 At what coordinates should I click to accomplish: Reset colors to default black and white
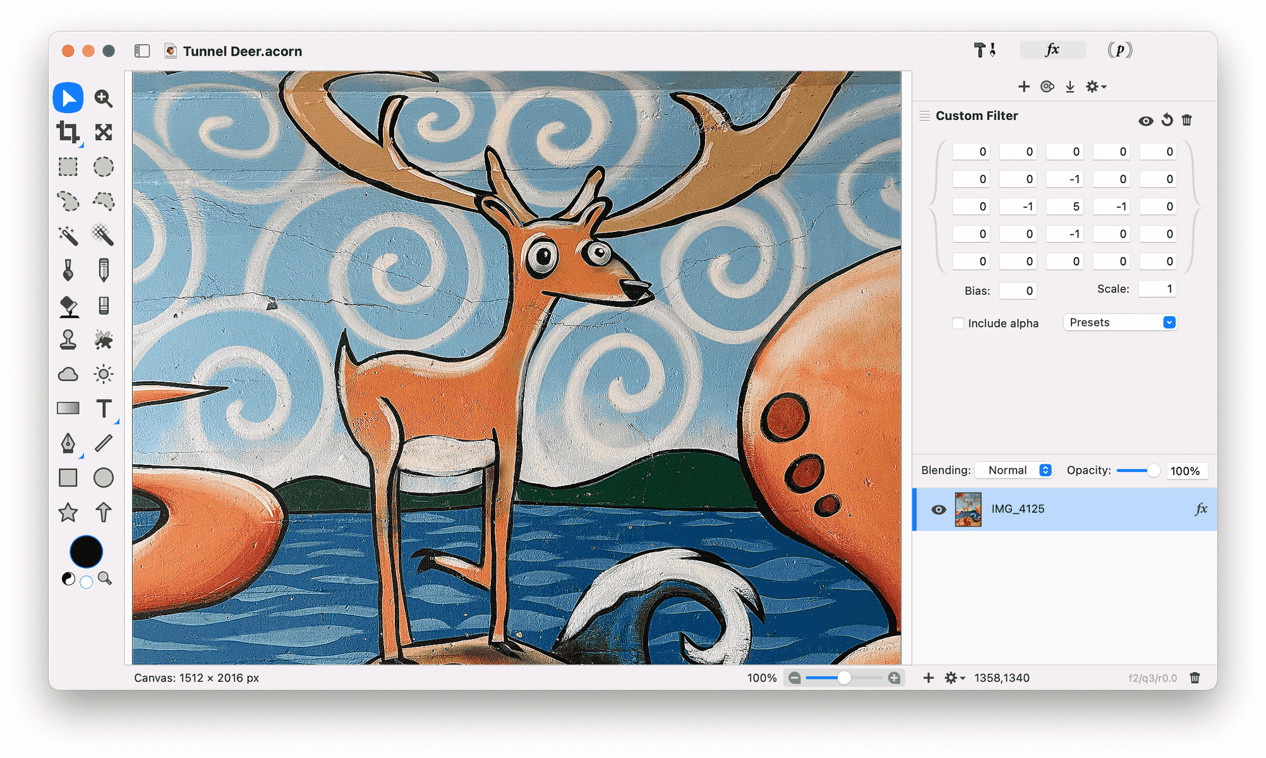pos(68,579)
